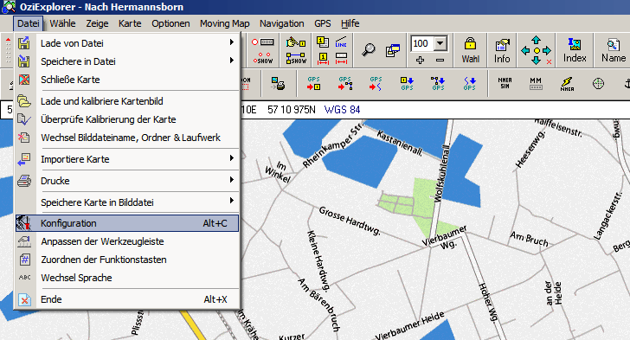Open Konfiguration menu entry
This screenshot has height=340, width=630.
click(127, 223)
